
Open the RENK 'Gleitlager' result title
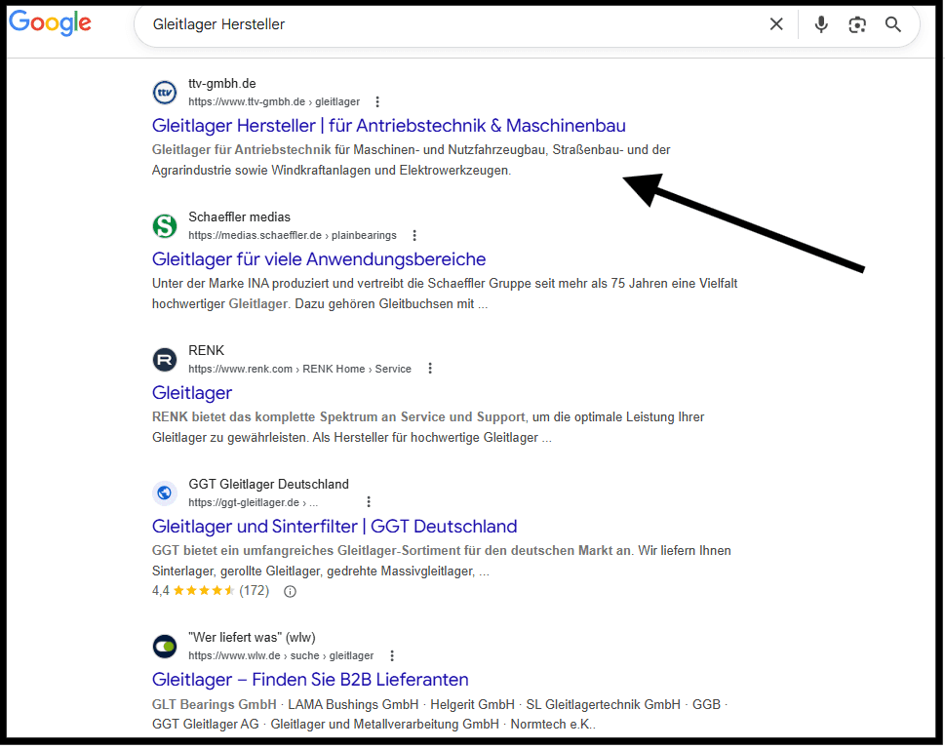point(192,393)
